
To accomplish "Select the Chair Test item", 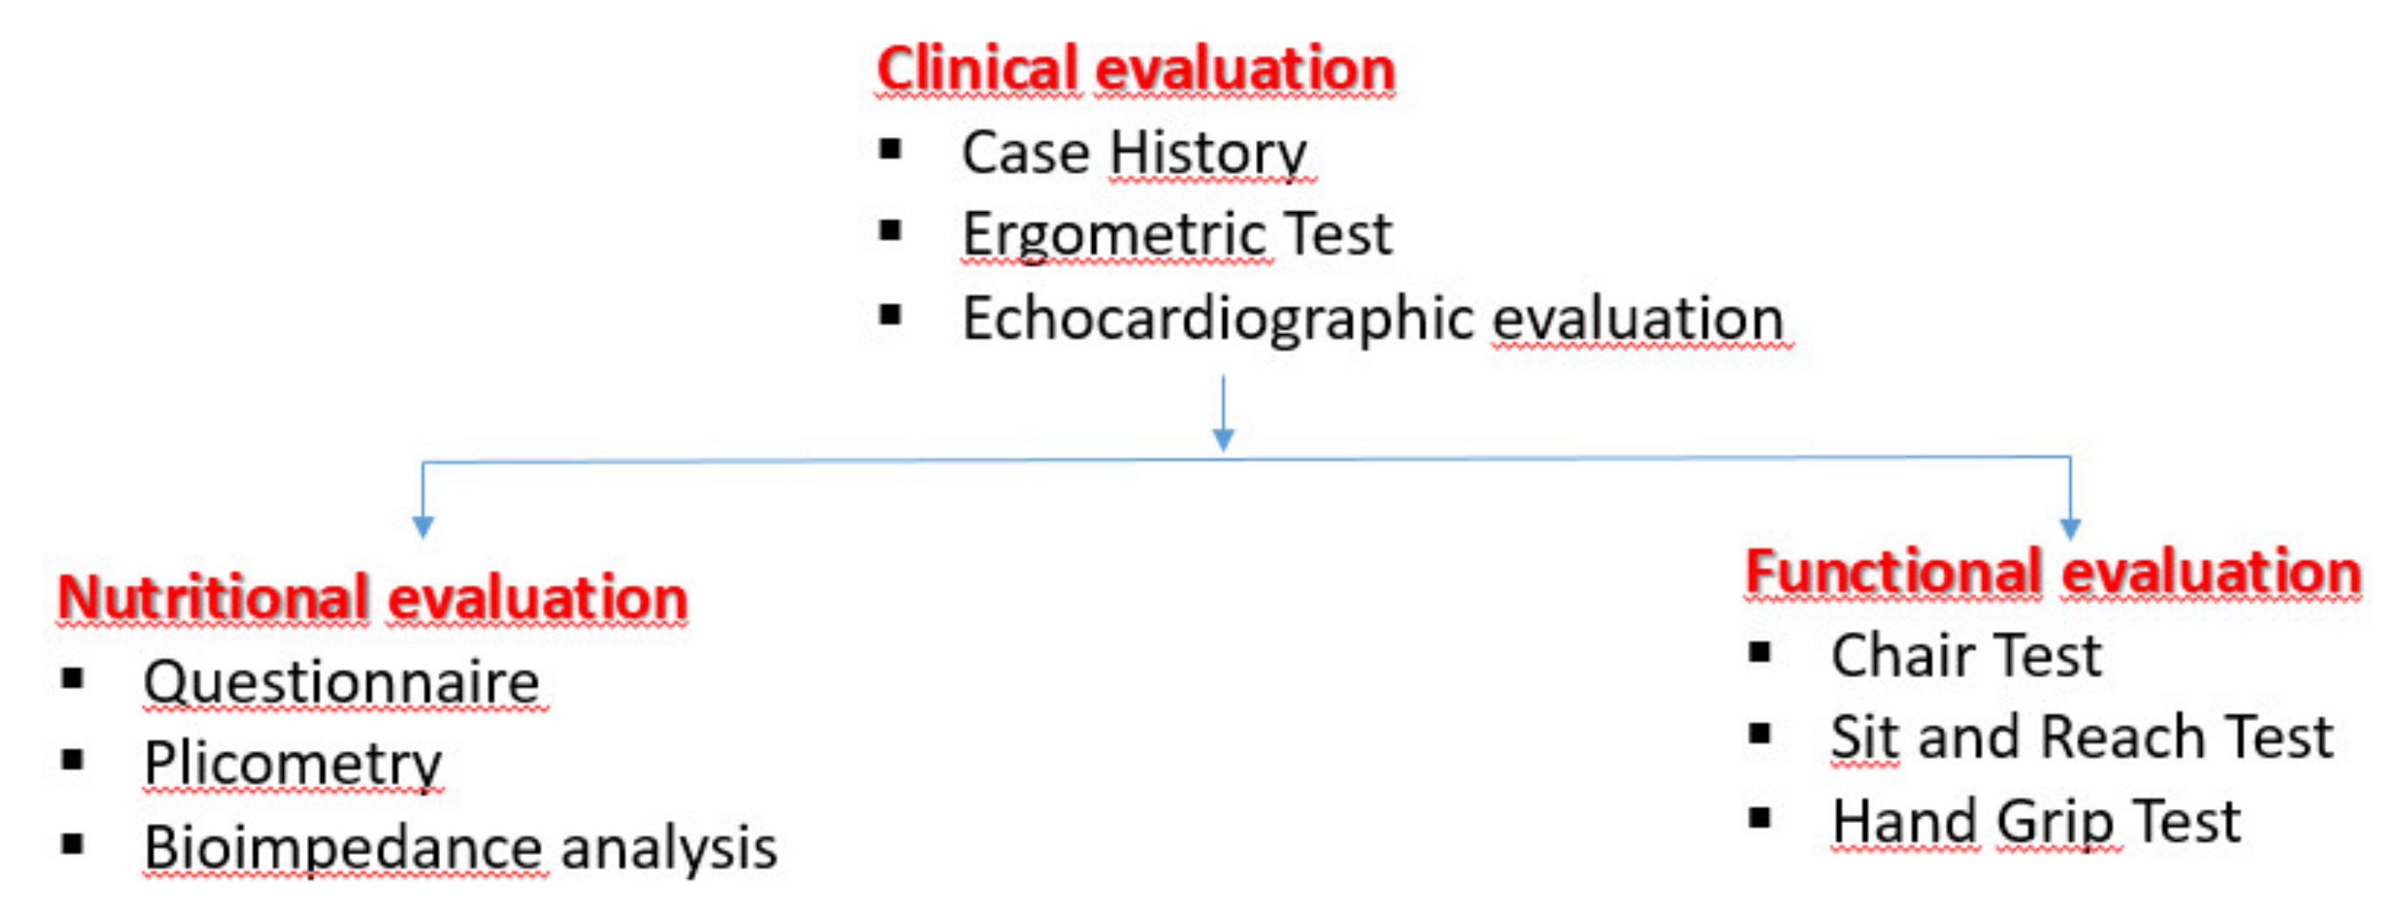I will coord(1966,655).
